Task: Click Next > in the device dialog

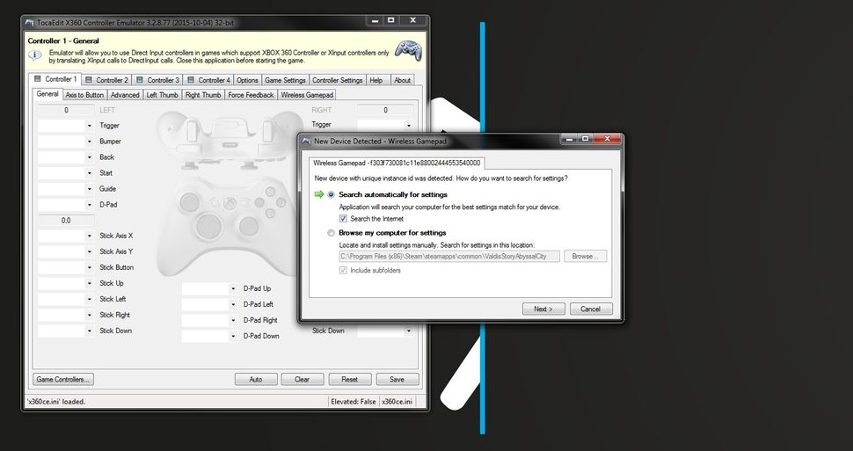Action: pyautogui.click(x=543, y=309)
